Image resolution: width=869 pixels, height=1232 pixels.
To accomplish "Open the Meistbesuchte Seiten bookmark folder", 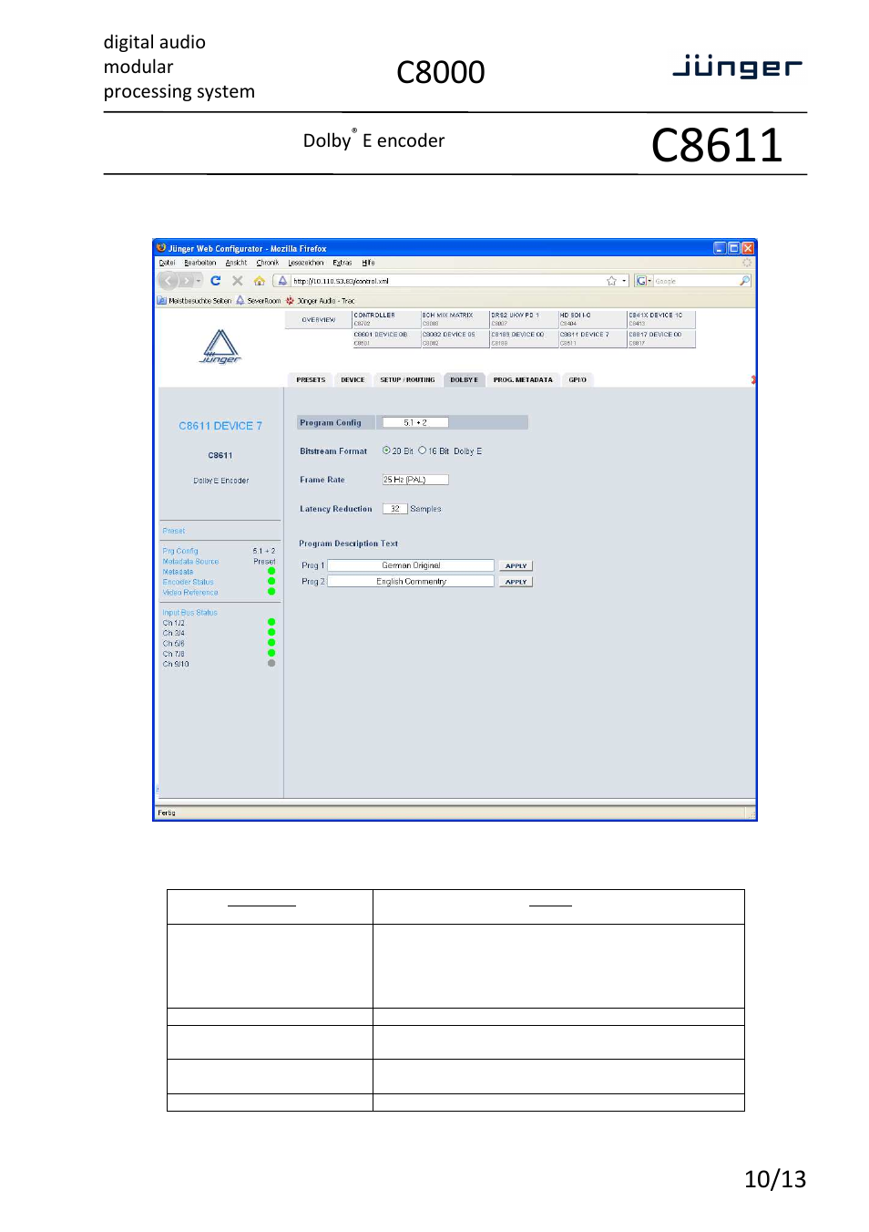I will point(194,300).
